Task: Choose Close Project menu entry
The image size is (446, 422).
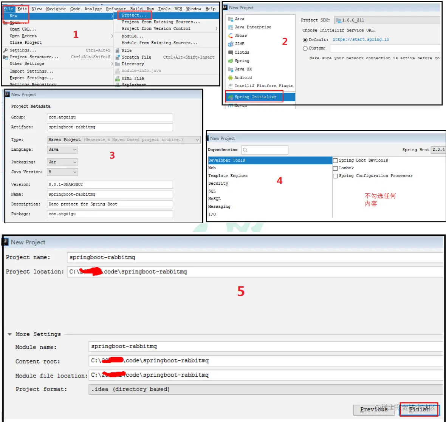Action: 58,43
